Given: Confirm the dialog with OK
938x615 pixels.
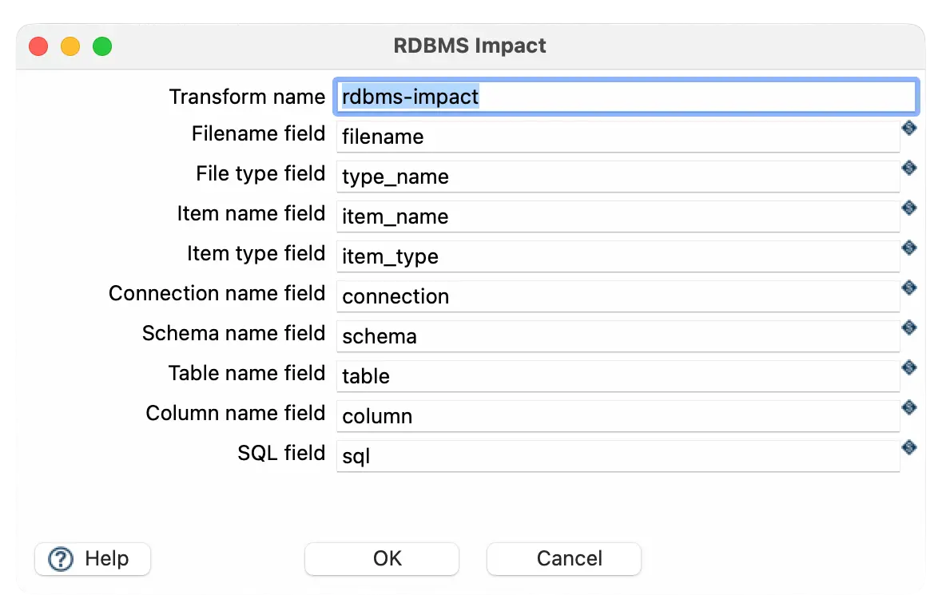Looking at the screenshot, I should 382,559.
